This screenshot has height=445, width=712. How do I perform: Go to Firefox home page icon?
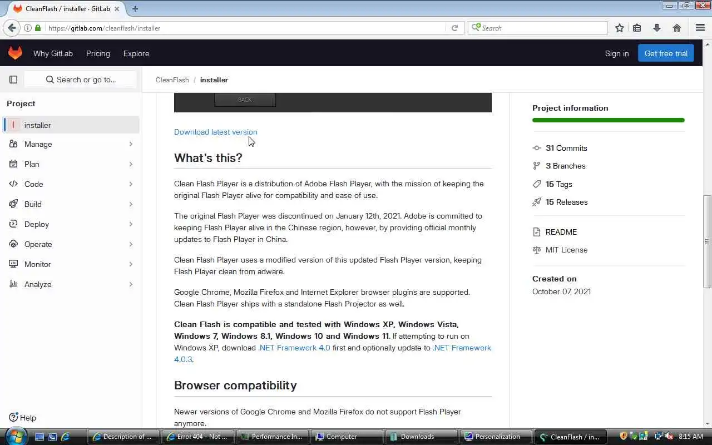pyautogui.click(x=677, y=28)
